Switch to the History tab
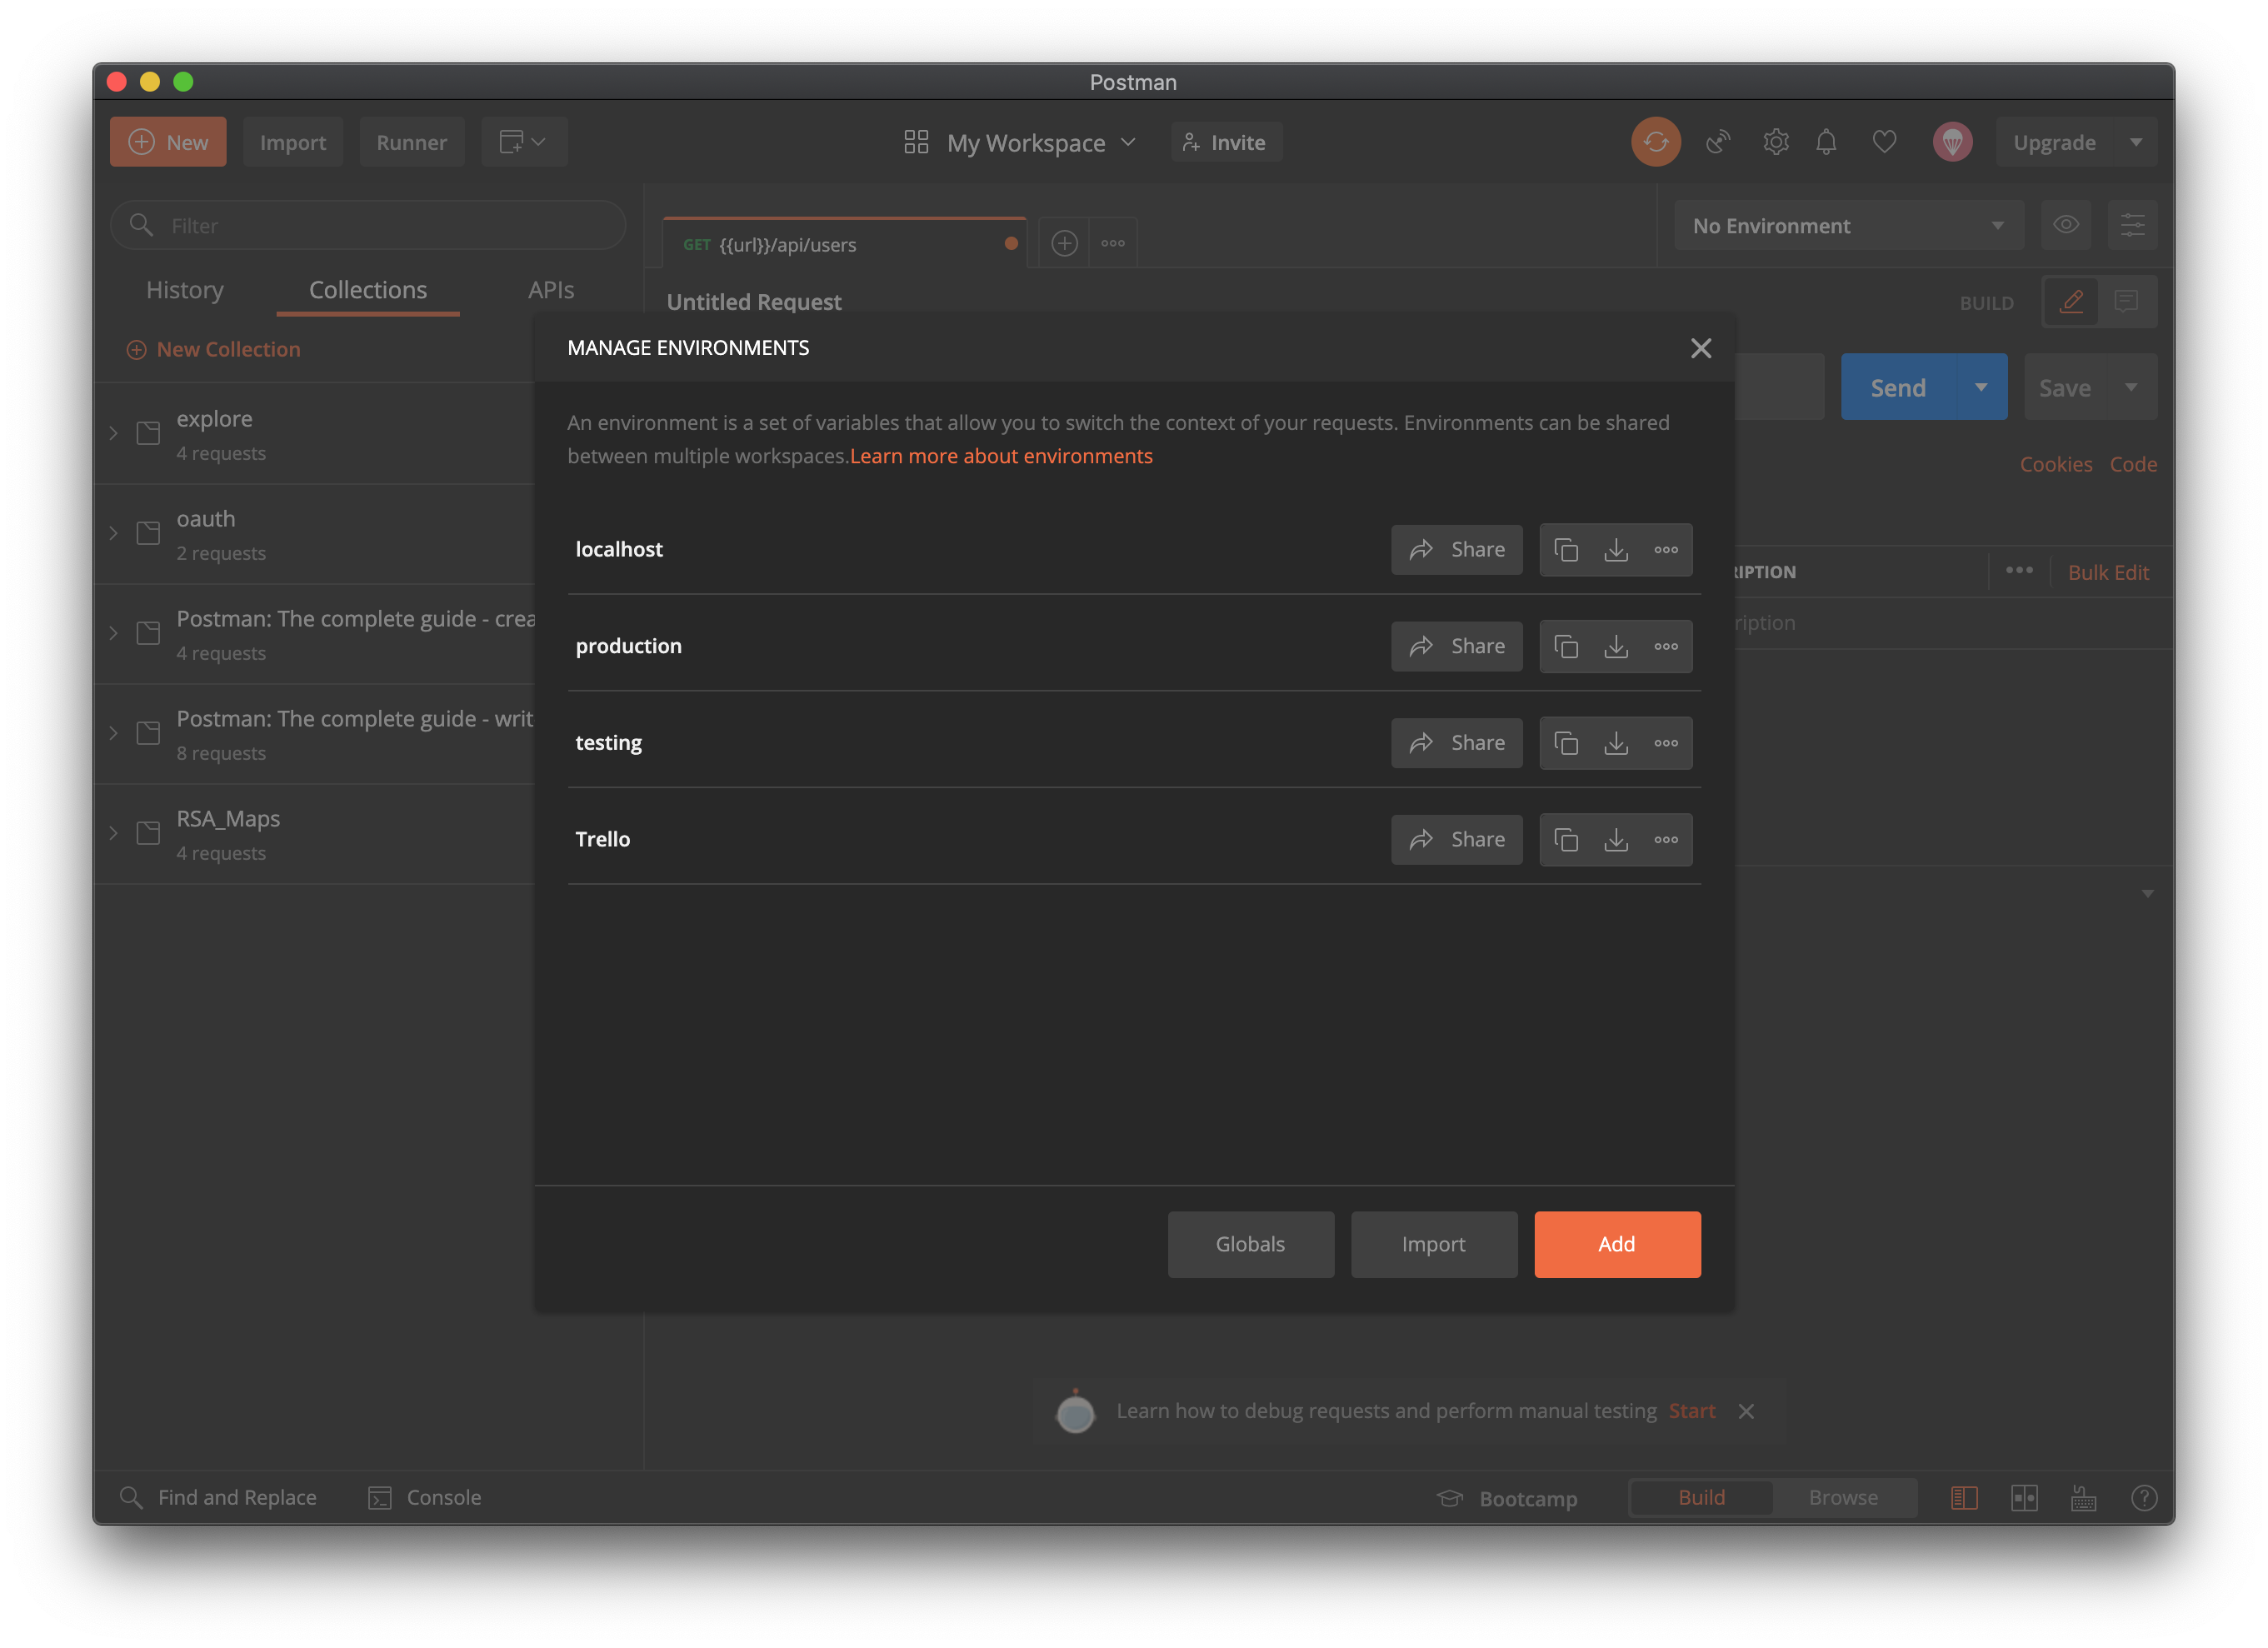 click(185, 290)
